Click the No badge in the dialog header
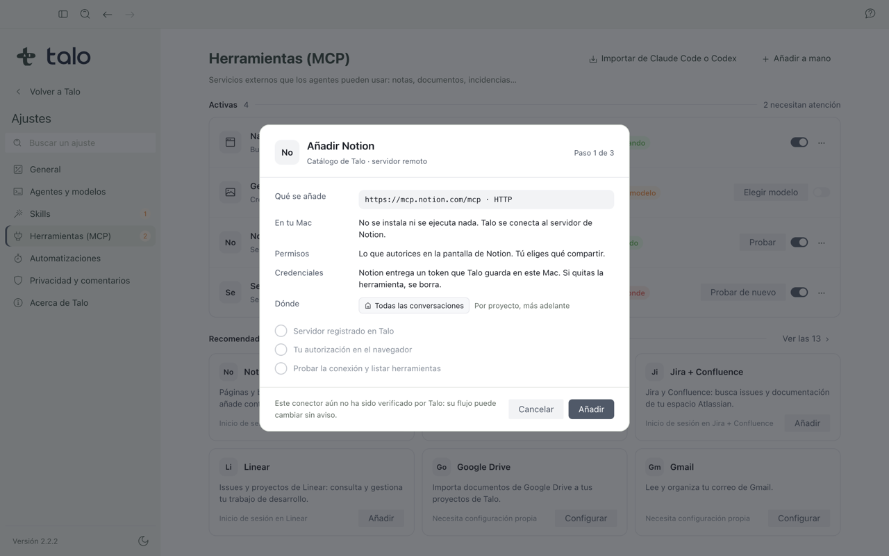Viewport: 889px width, 556px height. pos(287,152)
